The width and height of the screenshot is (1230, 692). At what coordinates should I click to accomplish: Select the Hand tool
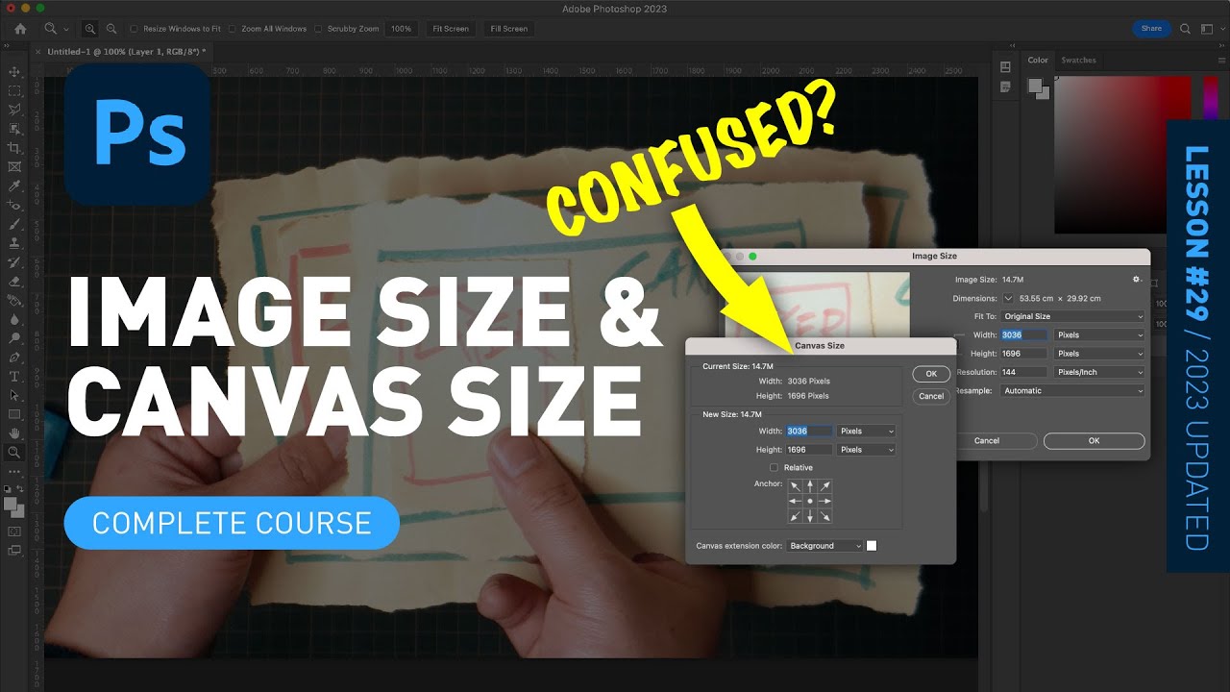coord(14,433)
